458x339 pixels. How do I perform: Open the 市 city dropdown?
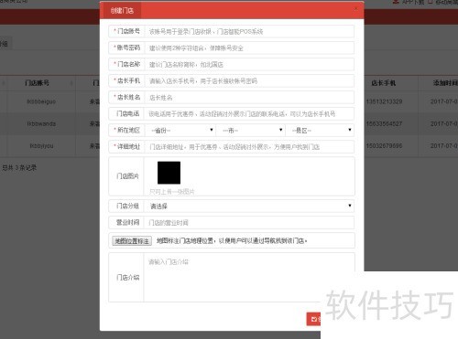pyautogui.click(x=250, y=131)
